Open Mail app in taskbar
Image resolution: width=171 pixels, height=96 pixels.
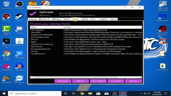coord(106,94)
